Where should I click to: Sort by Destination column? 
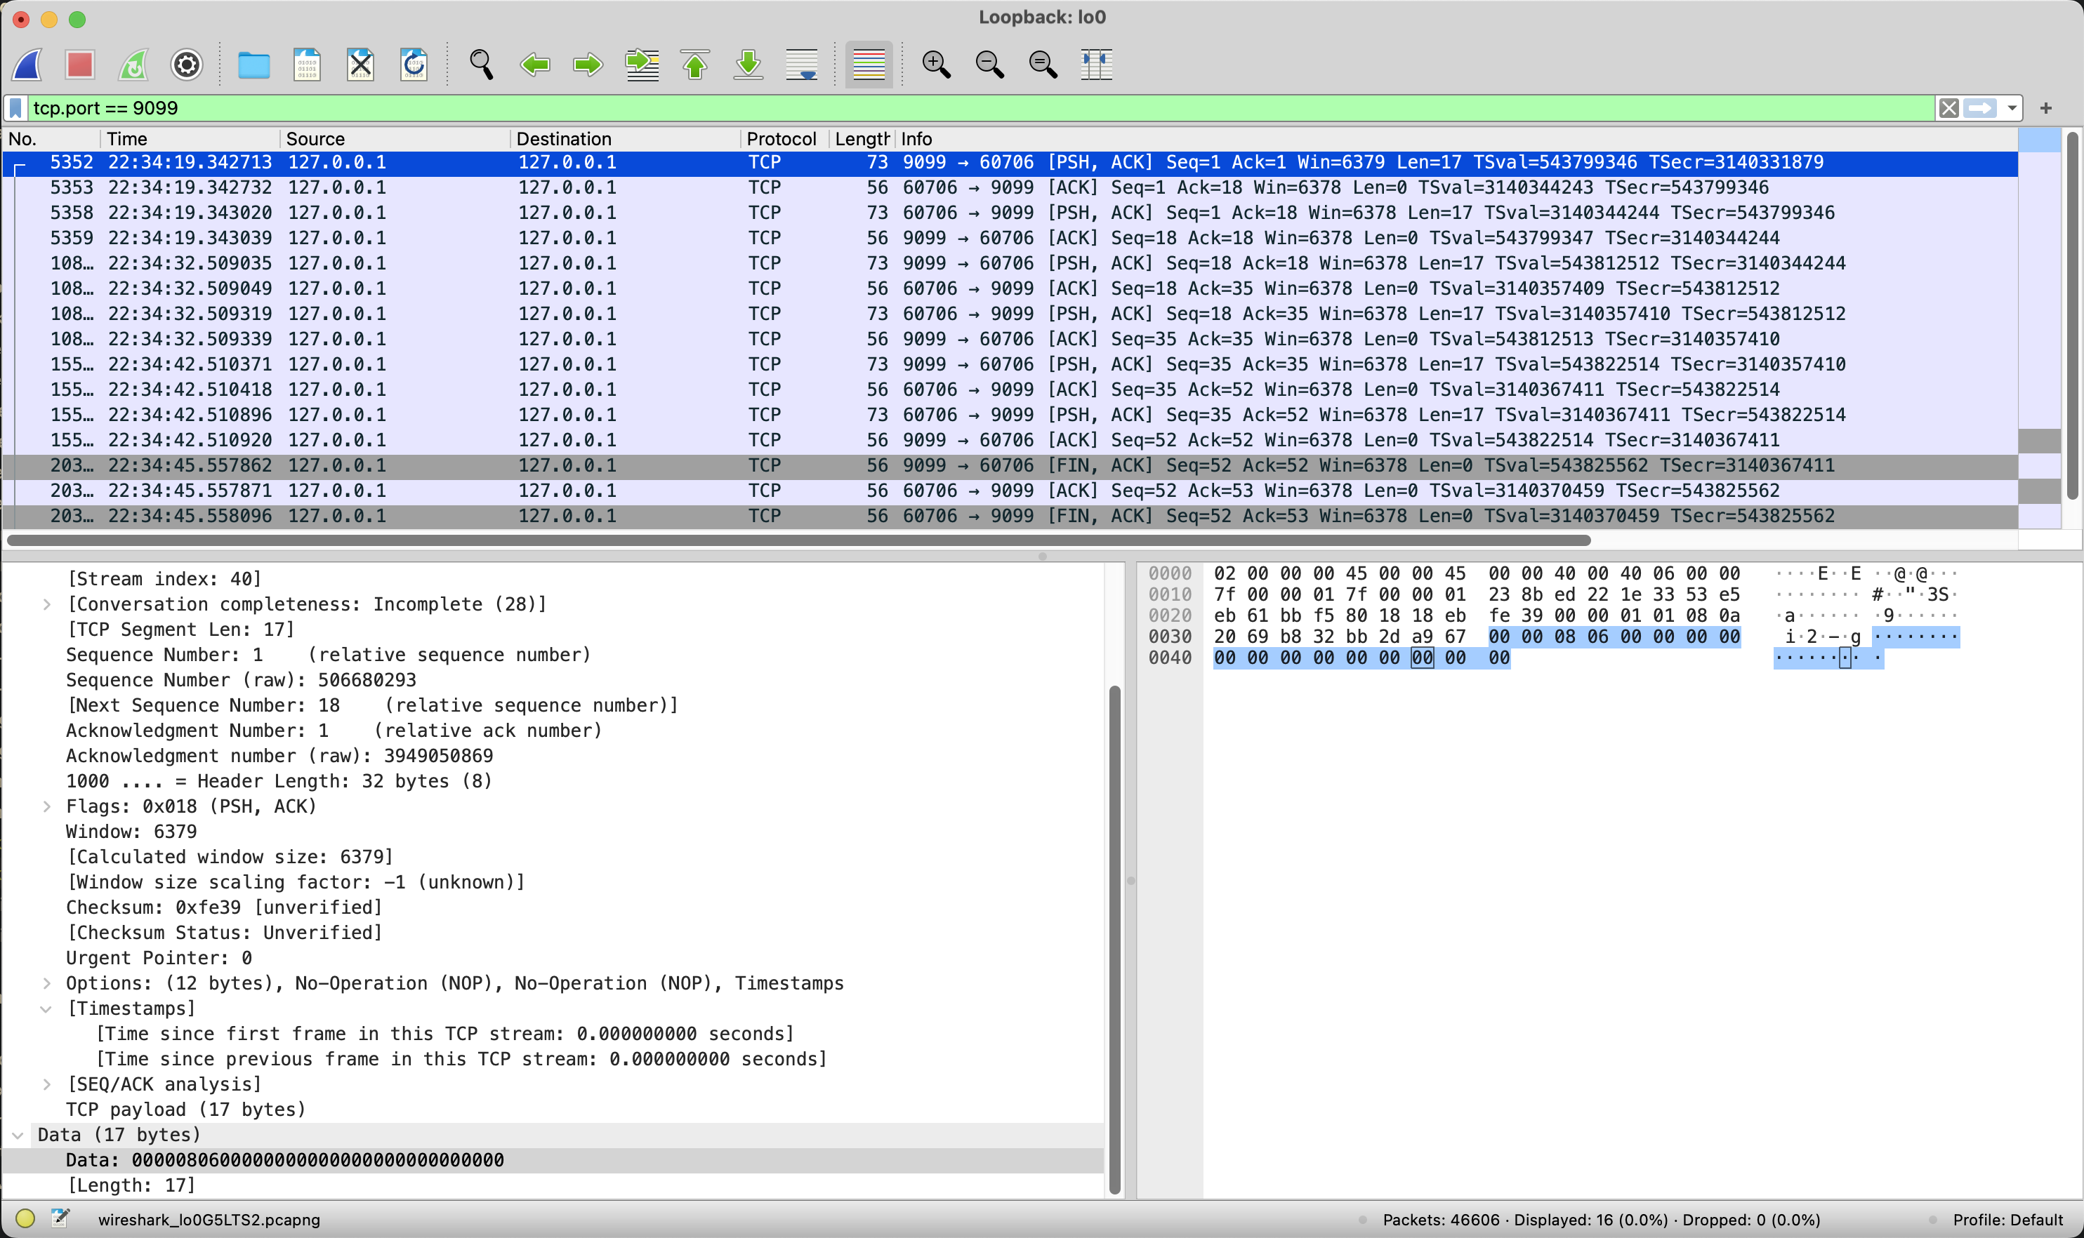(625, 138)
